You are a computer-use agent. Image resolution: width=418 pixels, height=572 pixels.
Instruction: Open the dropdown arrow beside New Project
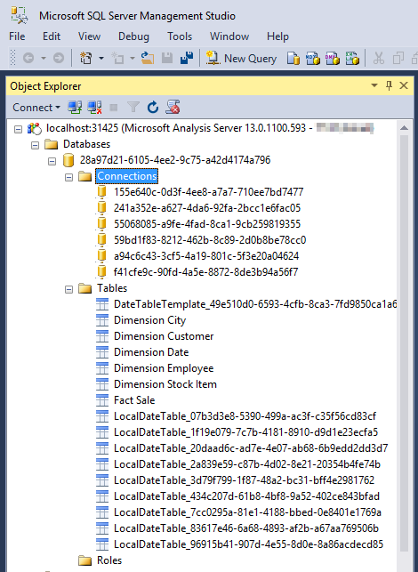[x=101, y=58]
